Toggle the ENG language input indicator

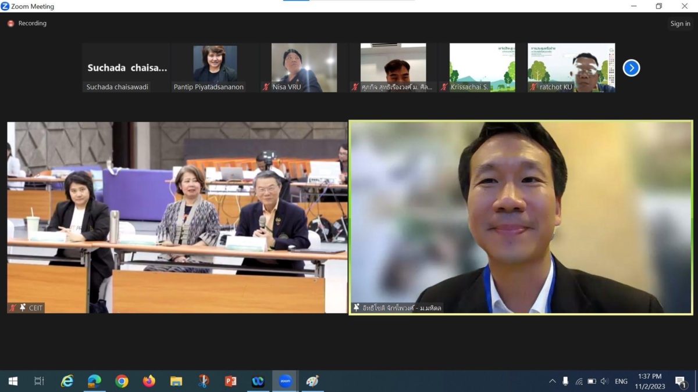621,381
